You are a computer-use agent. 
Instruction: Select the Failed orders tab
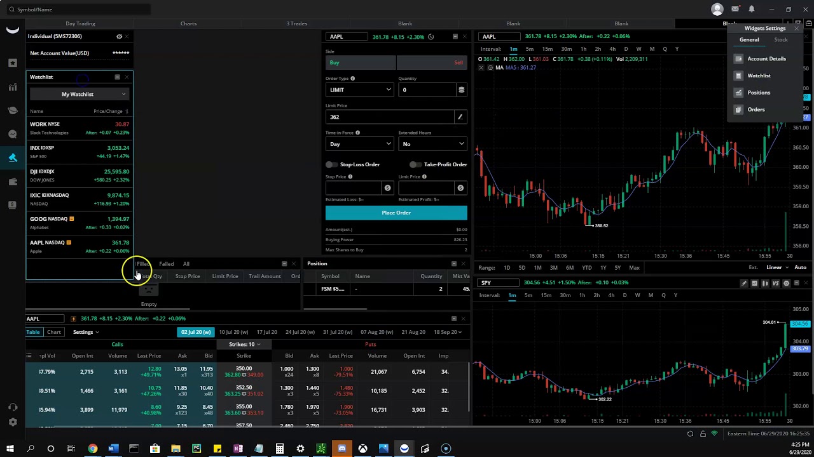coord(167,264)
